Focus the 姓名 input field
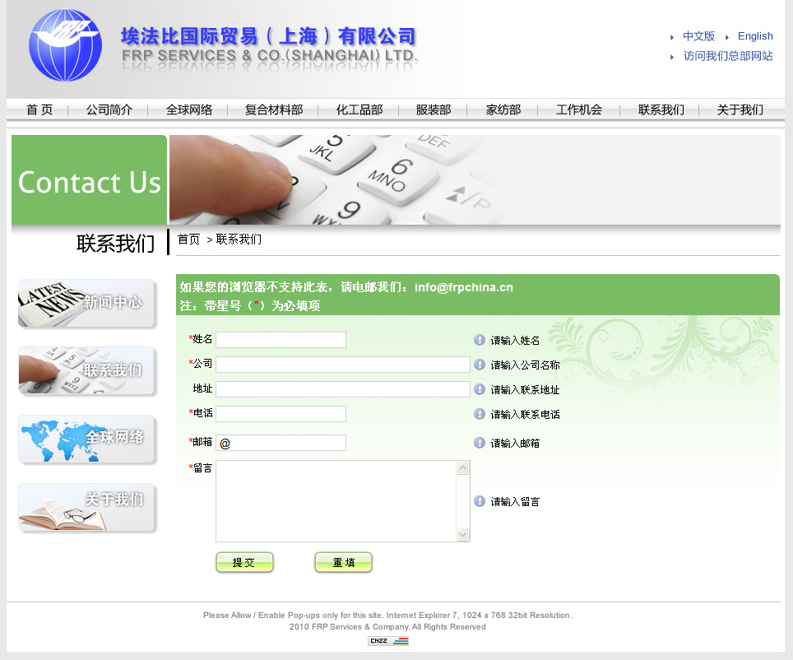The height and width of the screenshot is (660, 793). click(281, 340)
